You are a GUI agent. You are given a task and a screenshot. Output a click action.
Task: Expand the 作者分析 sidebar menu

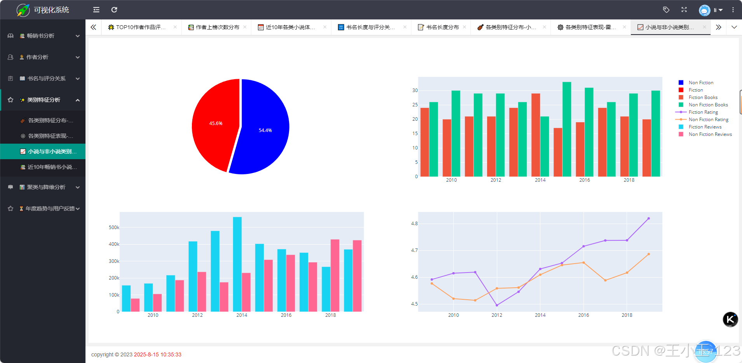point(43,57)
